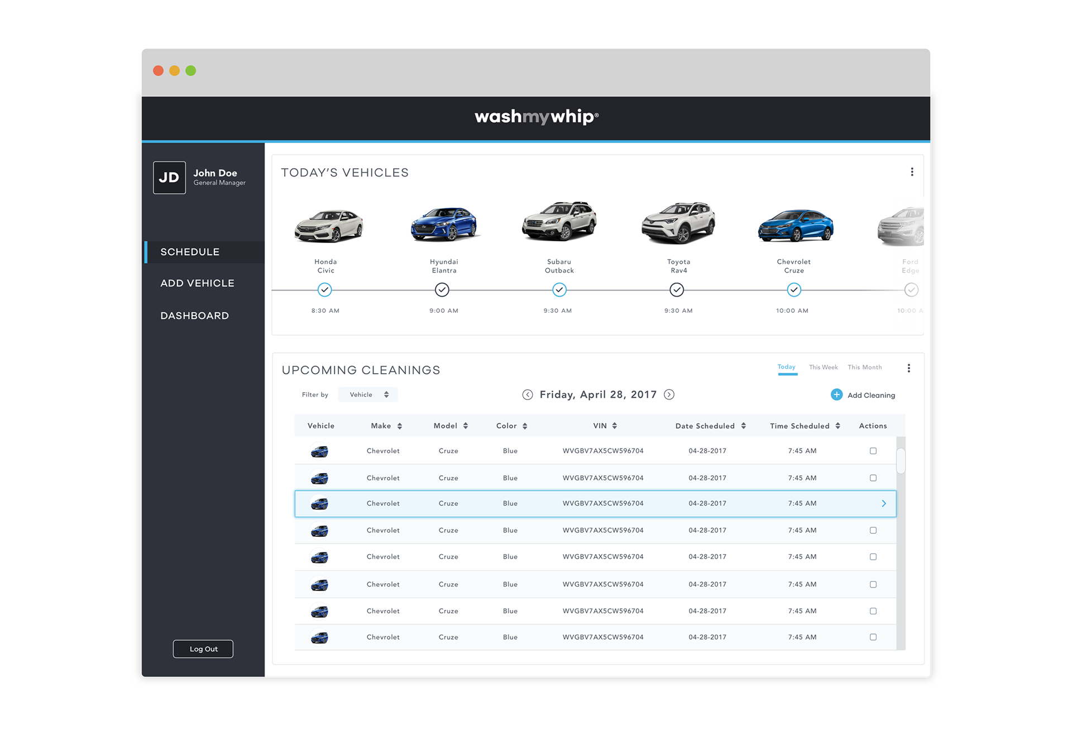This screenshot has width=1072, height=729.
Task: Switch to the Today tab
Action: click(x=787, y=368)
